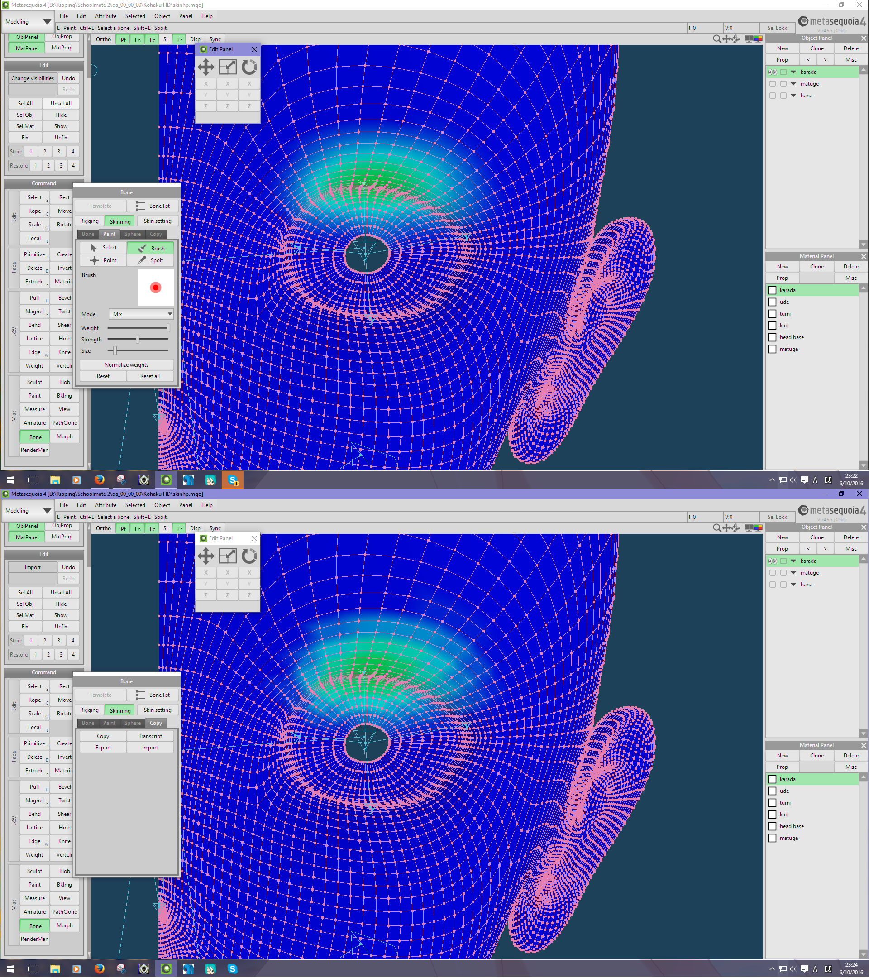Viewport: 869px width, 978px height.
Task: Toggle matuge visibility box in upper Object Panel
Action: pos(773,84)
